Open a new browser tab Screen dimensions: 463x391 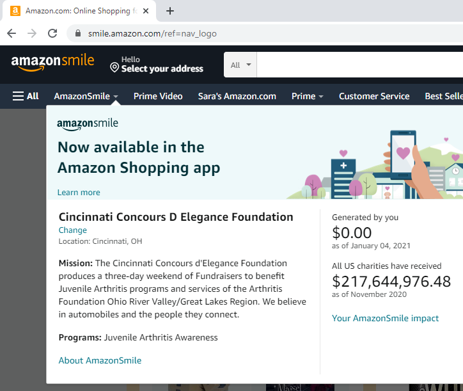click(170, 11)
